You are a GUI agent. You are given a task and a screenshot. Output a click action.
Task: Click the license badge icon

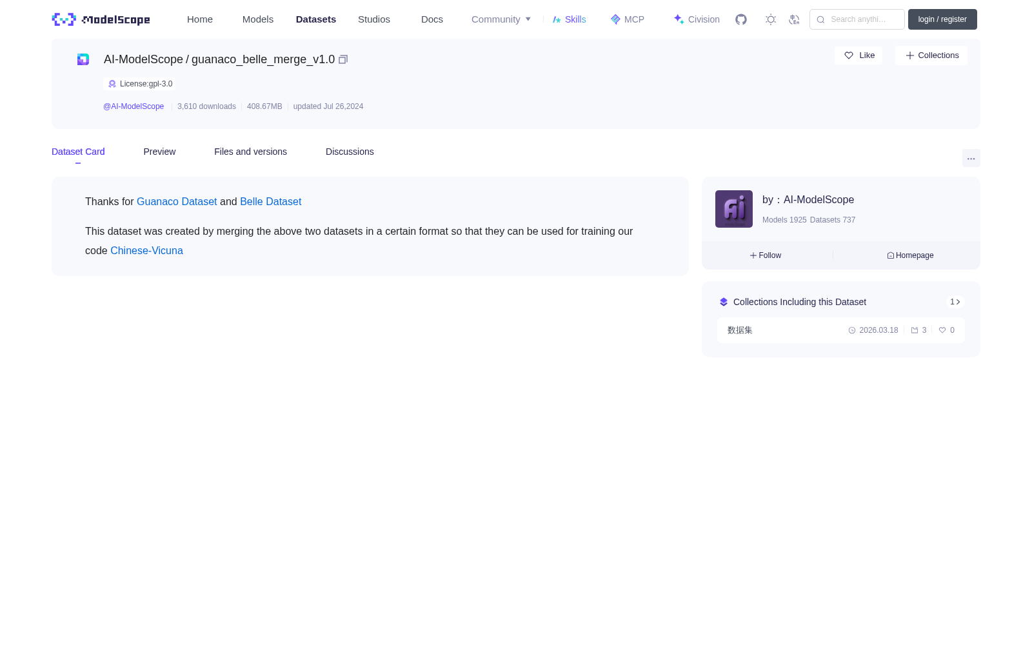[112, 84]
